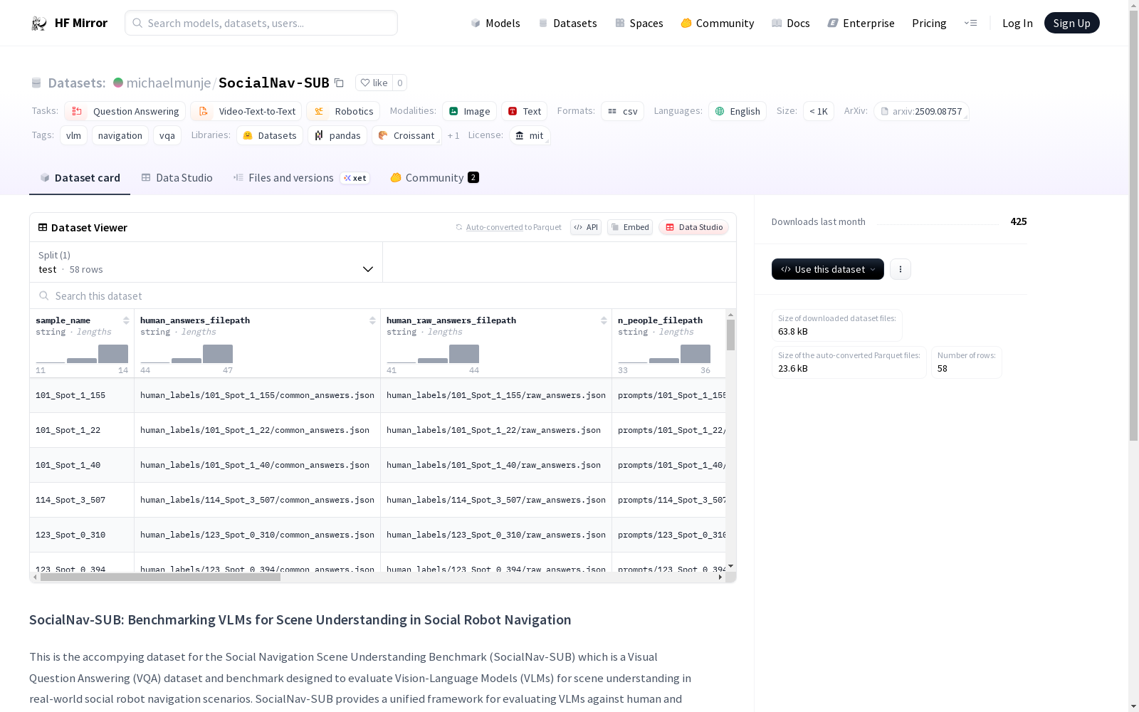Screen dimensions: 1139x712
Task: Click the Embed button
Action: point(630,227)
